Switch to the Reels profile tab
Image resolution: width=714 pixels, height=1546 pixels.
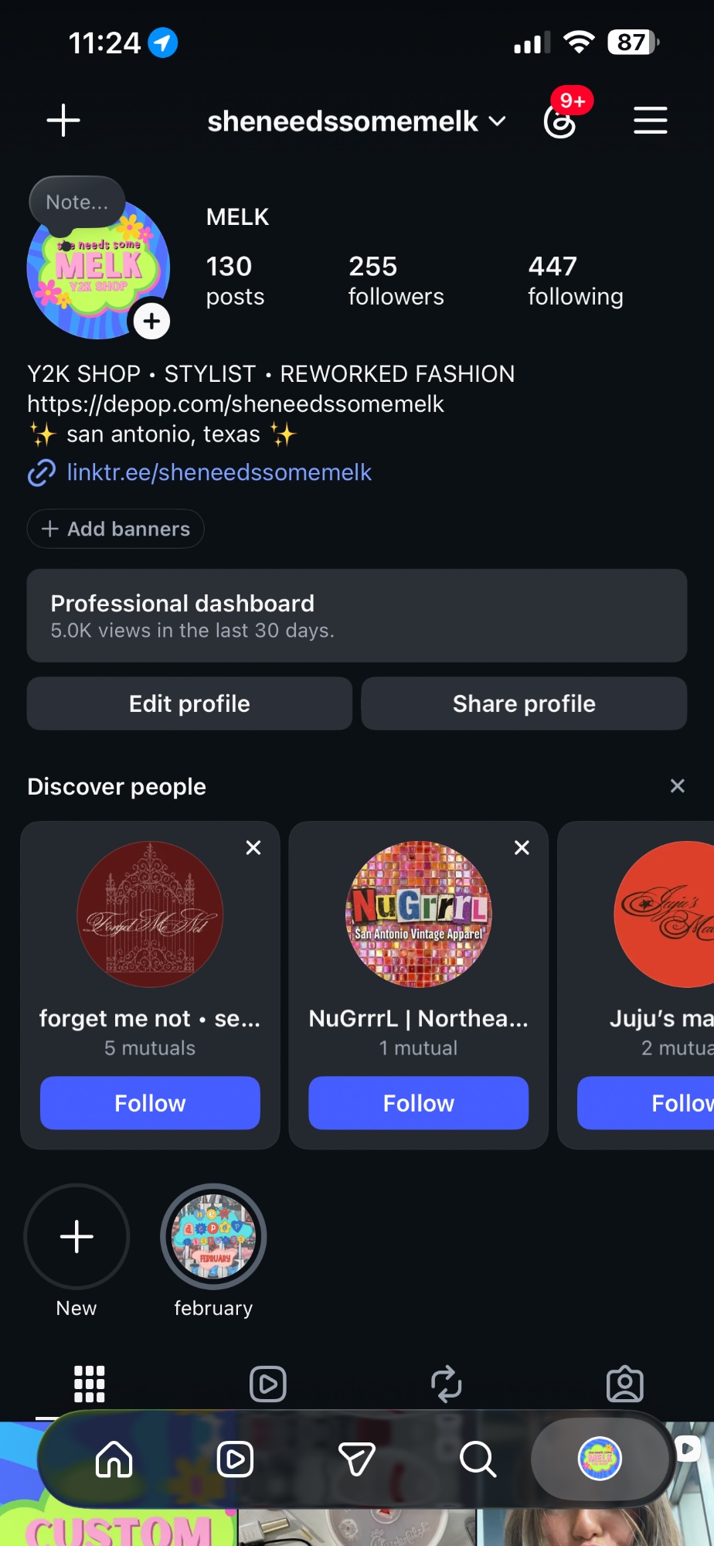(x=268, y=1384)
